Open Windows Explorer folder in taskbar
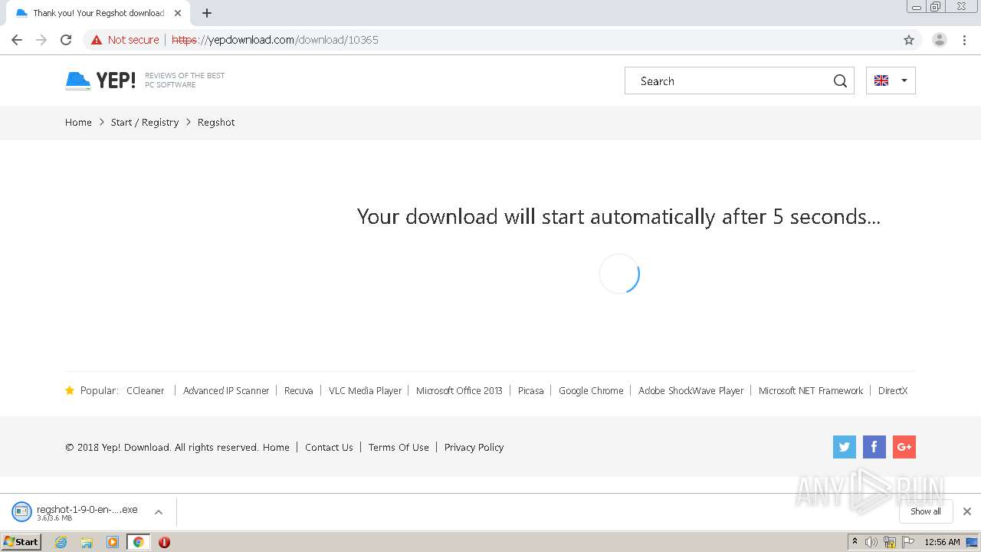Screen dimensions: 981x552 tap(87, 542)
